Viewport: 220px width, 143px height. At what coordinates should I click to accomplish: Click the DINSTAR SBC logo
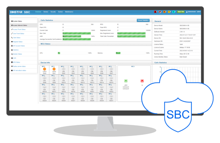(x=20, y=12)
